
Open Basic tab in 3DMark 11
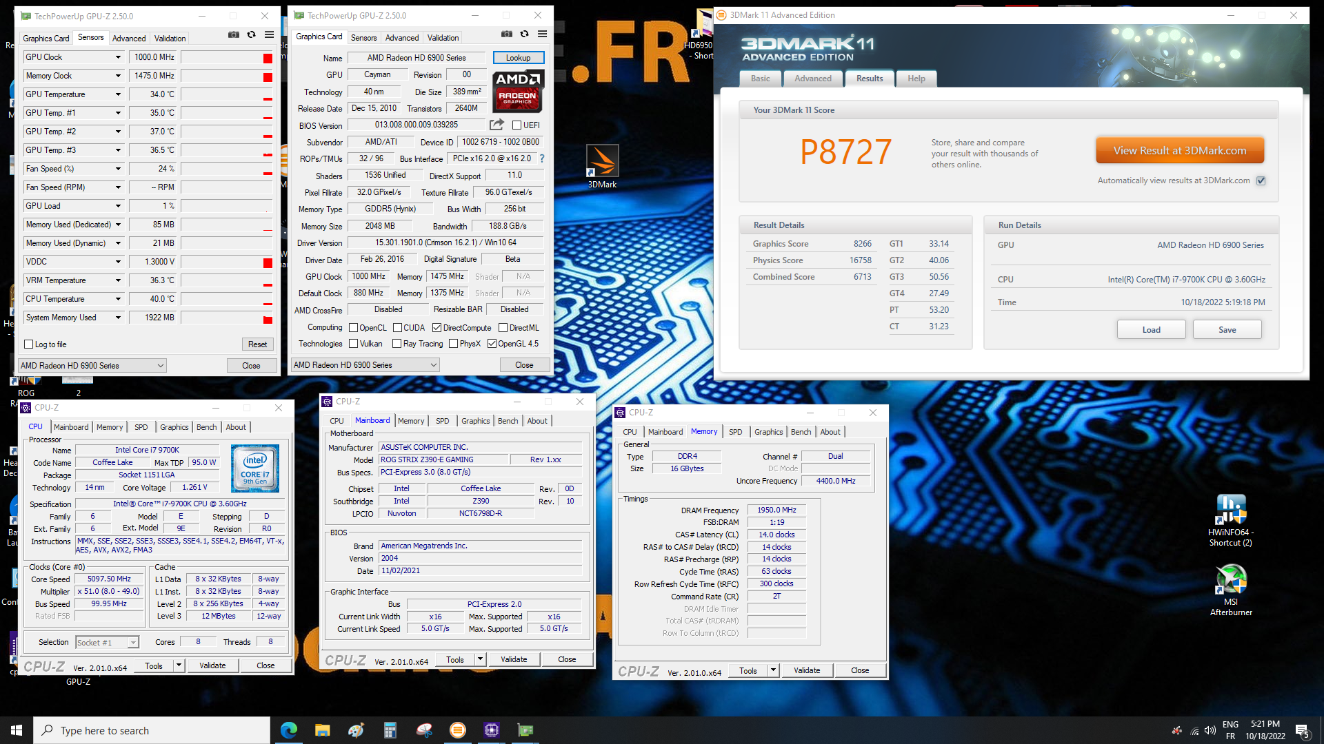tap(761, 79)
